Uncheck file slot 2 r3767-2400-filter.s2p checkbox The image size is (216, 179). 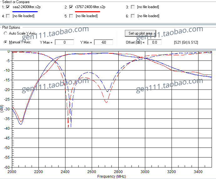71,7
